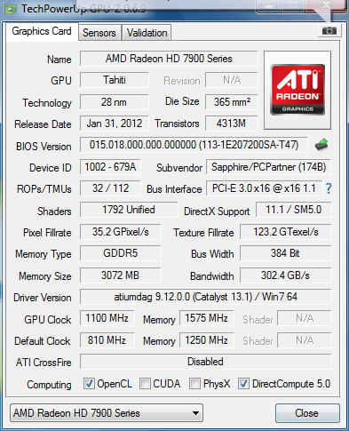Click the BIOS save chip icon
This screenshot has width=349, height=431.
pyautogui.click(x=321, y=145)
